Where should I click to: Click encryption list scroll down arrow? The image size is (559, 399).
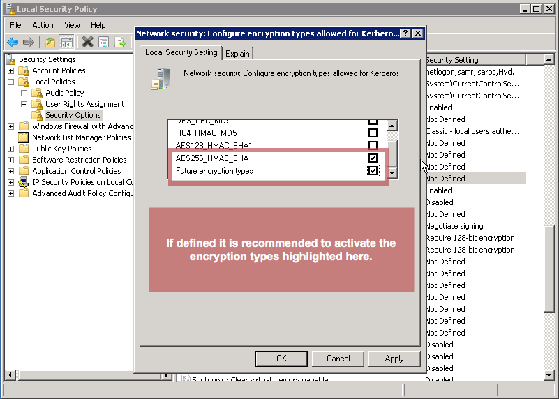point(392,173)
